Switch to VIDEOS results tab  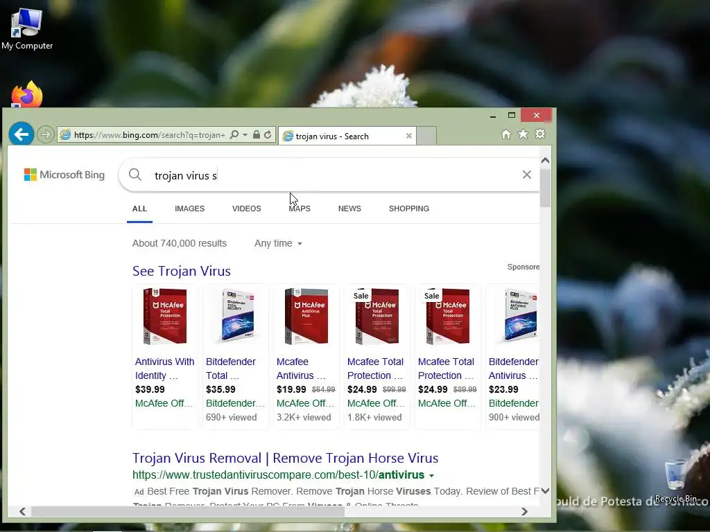tap(247, 209)
